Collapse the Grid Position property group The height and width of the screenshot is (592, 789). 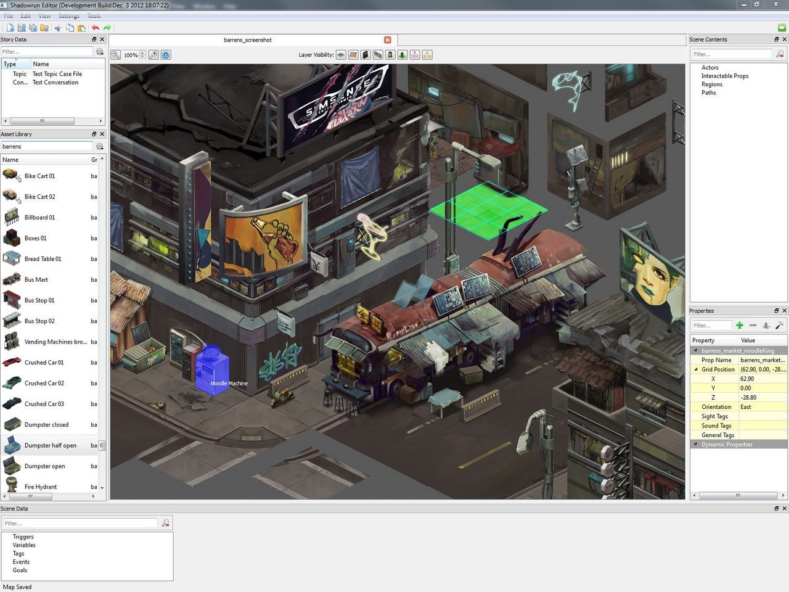coord(697,369)
